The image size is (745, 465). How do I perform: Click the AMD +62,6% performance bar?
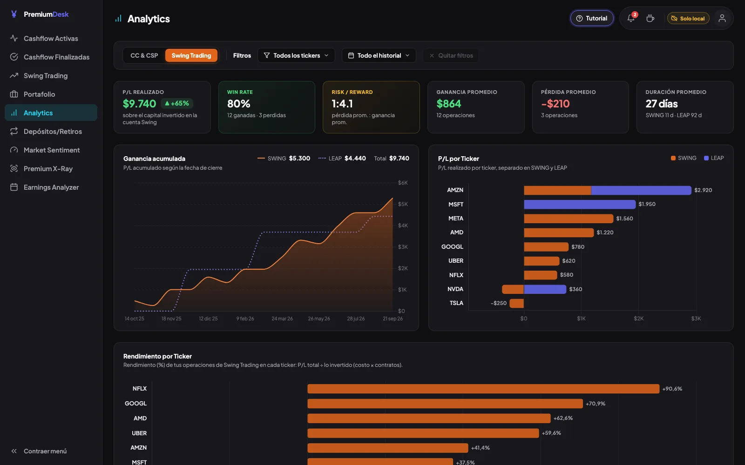pyautogui.click(x=429, y=418)
